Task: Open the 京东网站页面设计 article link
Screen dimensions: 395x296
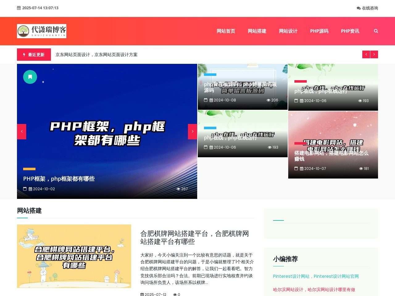Action: click(x=97, y=55)
